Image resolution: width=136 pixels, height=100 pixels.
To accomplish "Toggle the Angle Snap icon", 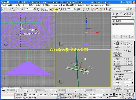I will tap(97, 9).
